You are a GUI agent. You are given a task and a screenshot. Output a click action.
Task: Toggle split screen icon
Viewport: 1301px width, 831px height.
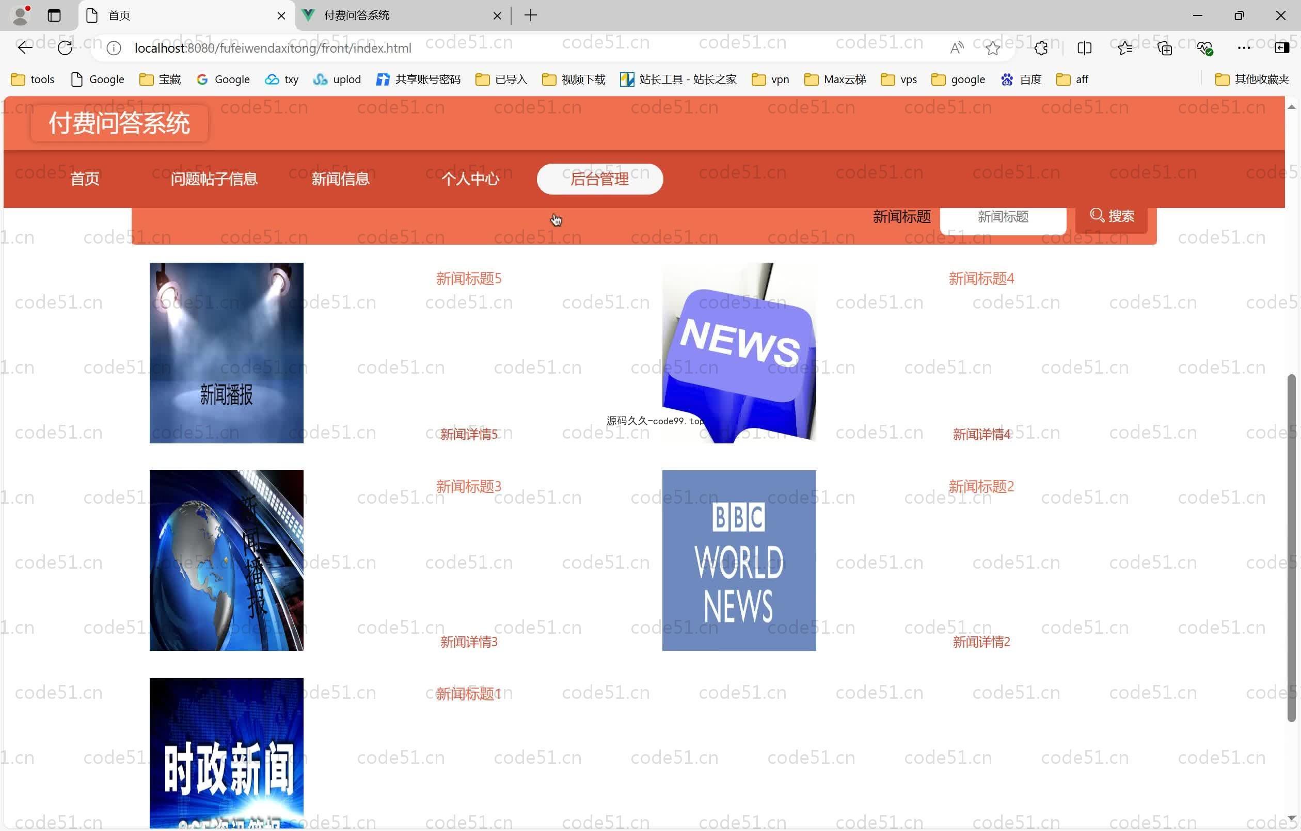coord(1084,48)
